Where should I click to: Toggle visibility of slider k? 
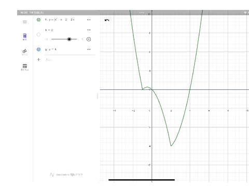point(38,35)
